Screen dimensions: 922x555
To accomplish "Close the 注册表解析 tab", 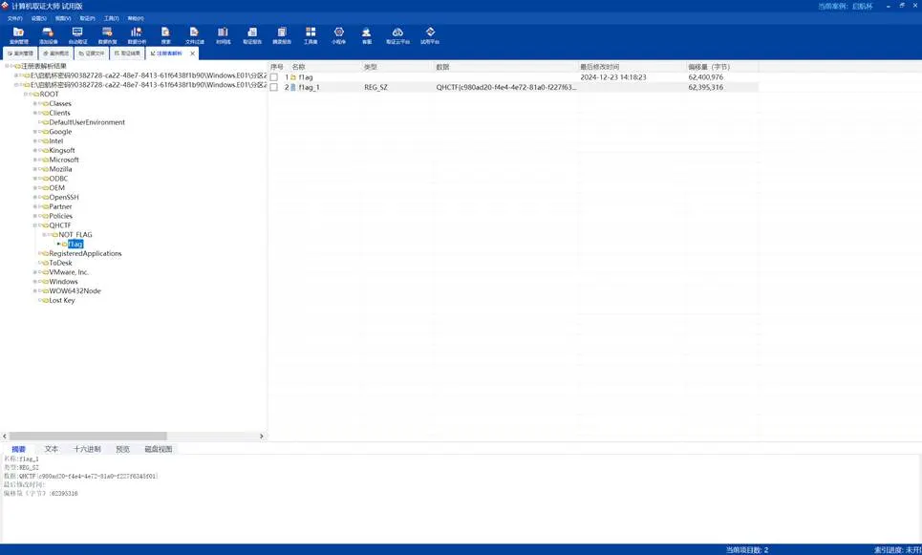I will [x=192, y=53].
